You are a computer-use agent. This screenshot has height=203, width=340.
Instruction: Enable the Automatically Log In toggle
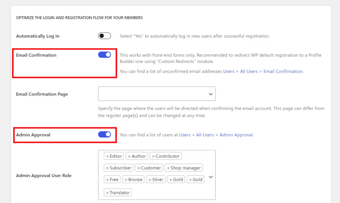tap(104, 36)
